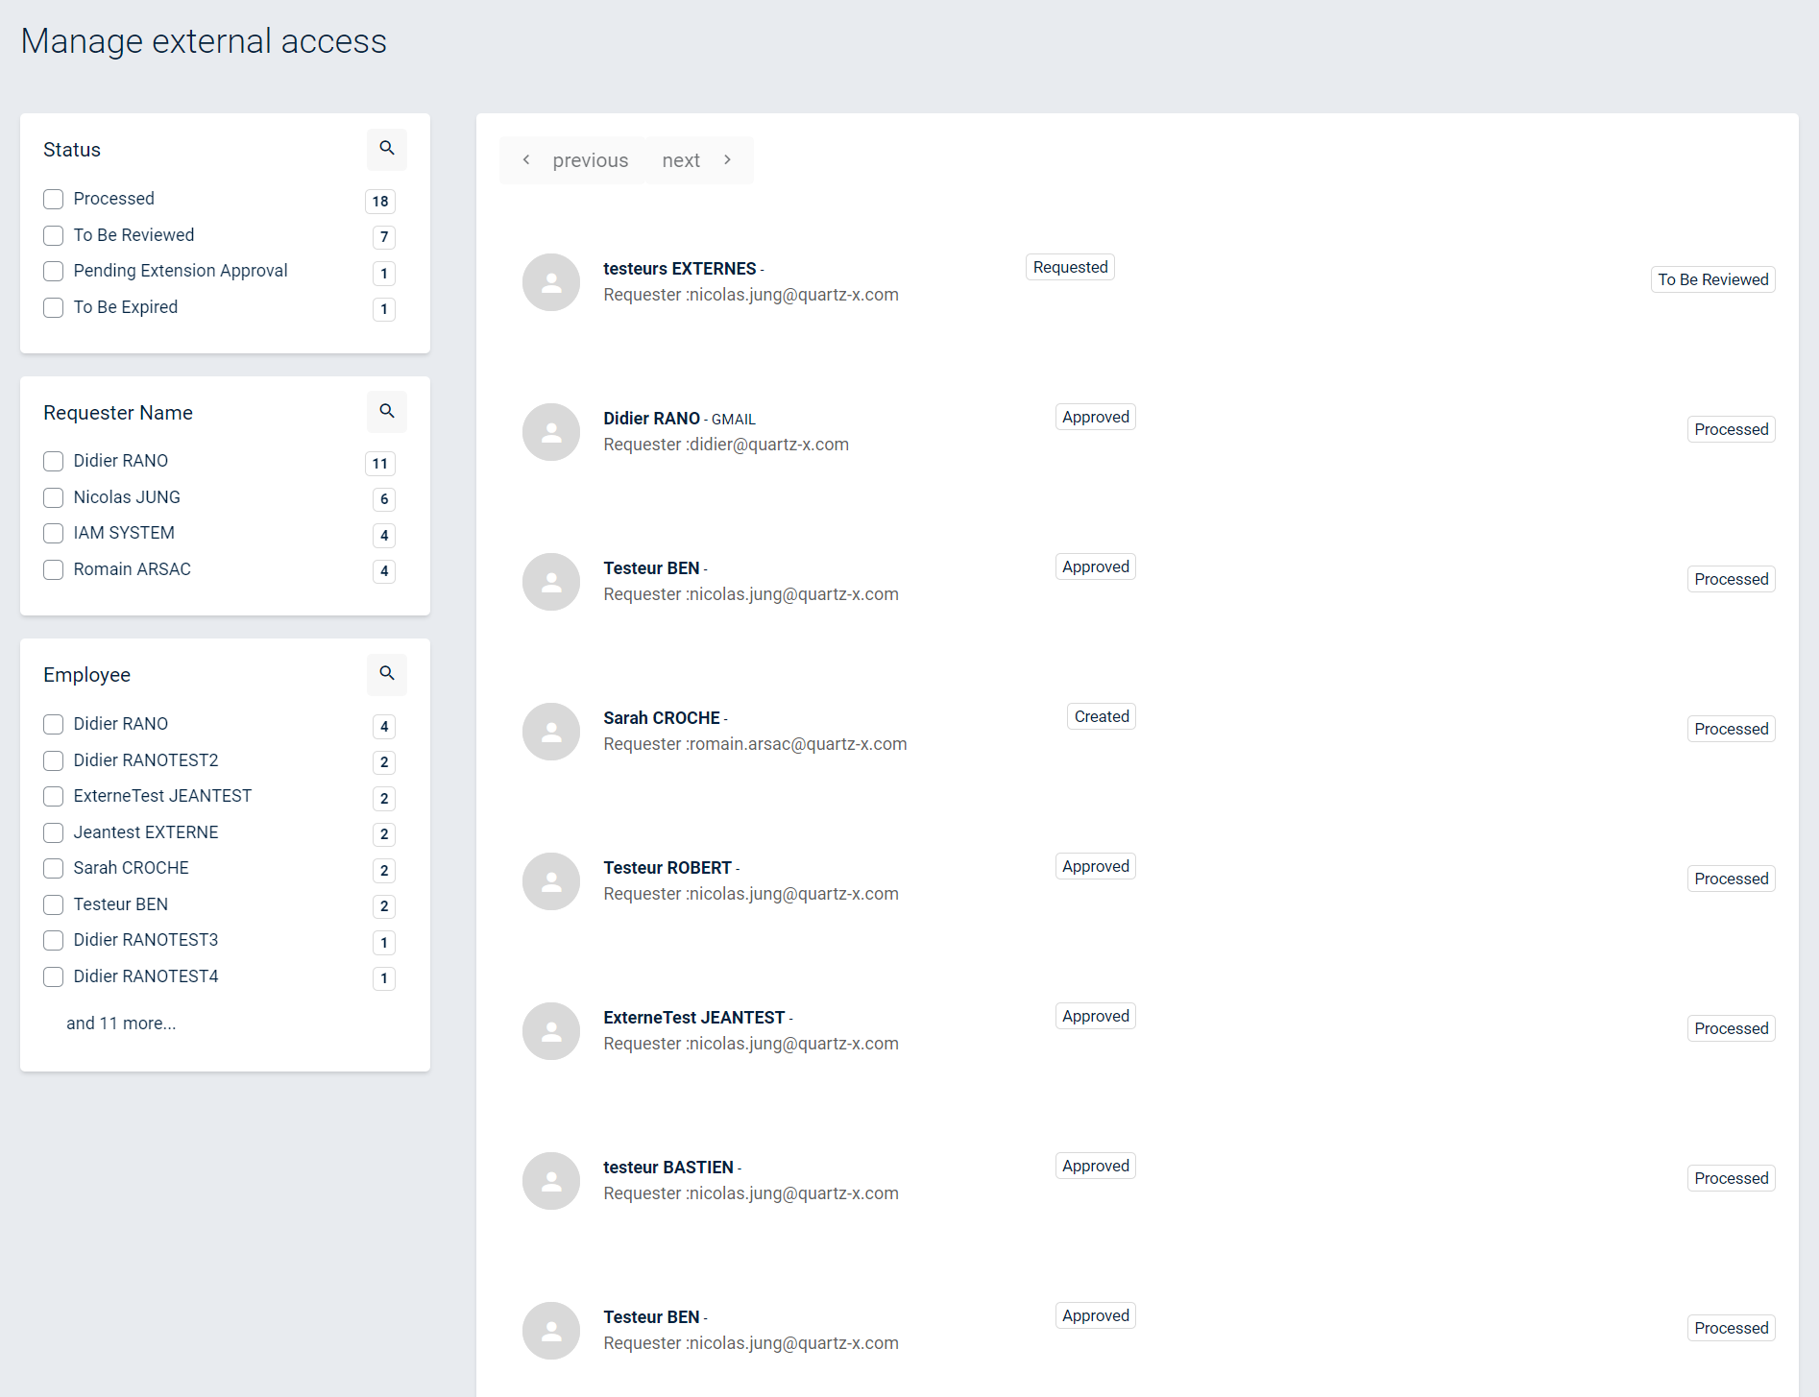Open search in Status filter panel

[386, 149]
